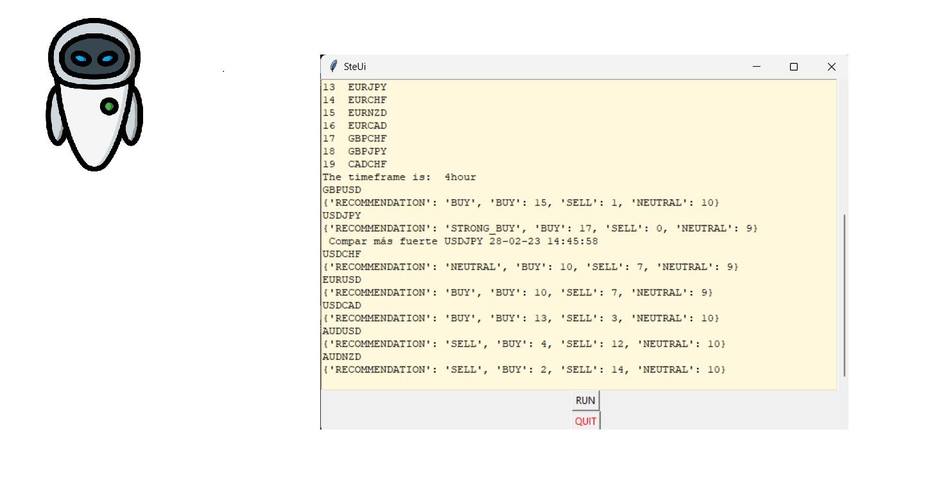Screen dimensions: 944x502
Task: Click 'Compar más fuerte USDJPY' line
Action: 463,241
